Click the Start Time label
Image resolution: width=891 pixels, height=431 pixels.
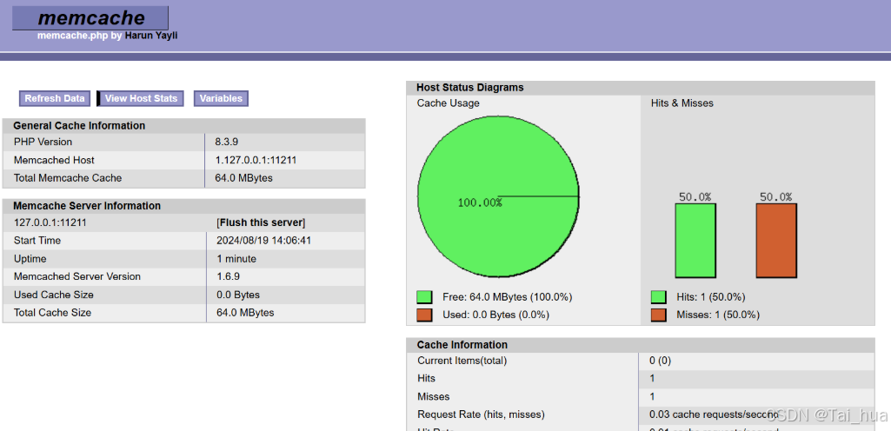tap(37, 241)
